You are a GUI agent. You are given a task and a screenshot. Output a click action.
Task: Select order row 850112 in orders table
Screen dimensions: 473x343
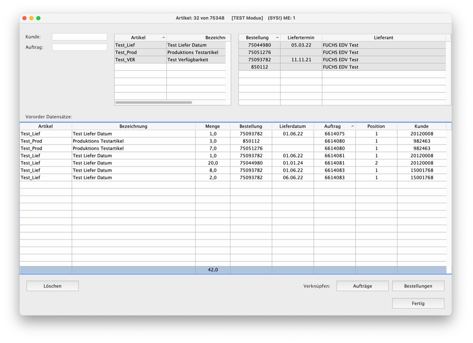(259, 67)
